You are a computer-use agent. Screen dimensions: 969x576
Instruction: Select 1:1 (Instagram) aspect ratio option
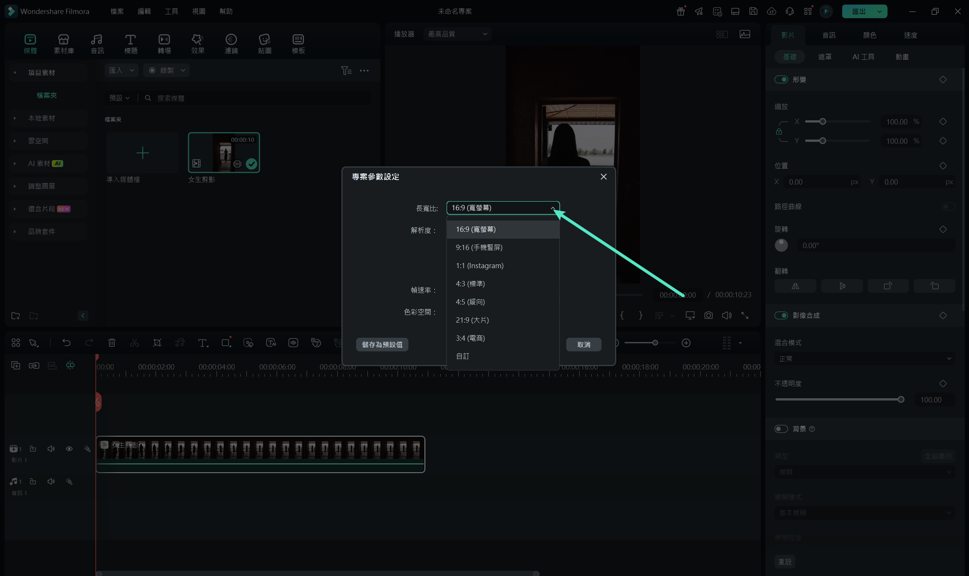point(503,266)
